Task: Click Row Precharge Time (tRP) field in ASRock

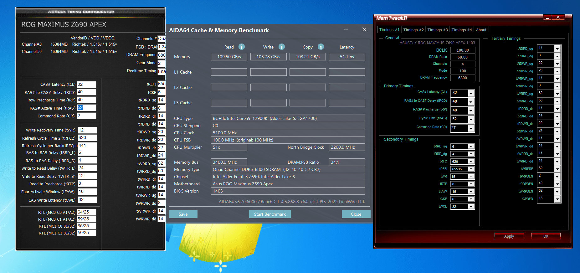Action: pos(87,100)
